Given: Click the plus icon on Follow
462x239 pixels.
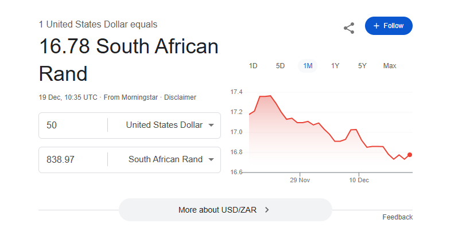Looking at the screenshot, I should 376,26.
